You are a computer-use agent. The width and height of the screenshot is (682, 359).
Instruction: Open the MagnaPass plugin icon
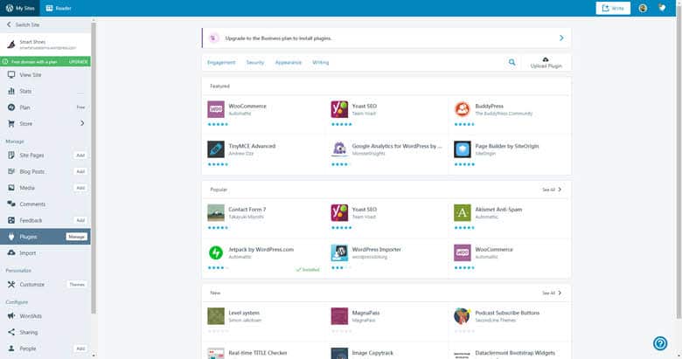pos(339,316)
